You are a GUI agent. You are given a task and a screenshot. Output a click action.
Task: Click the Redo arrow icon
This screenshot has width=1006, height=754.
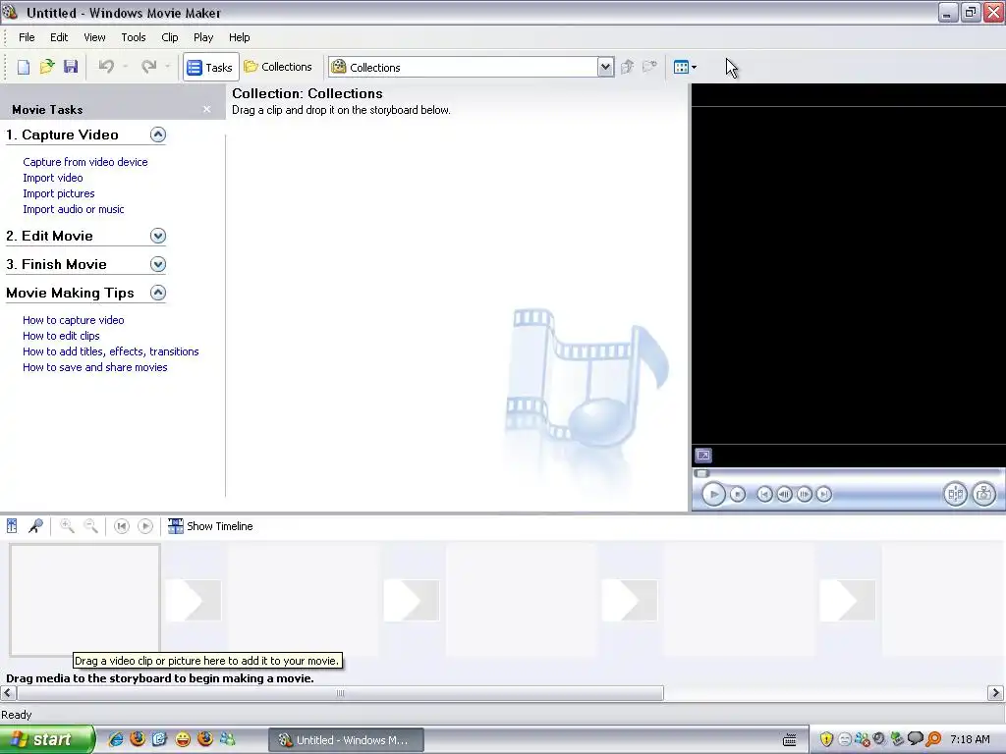149,67
